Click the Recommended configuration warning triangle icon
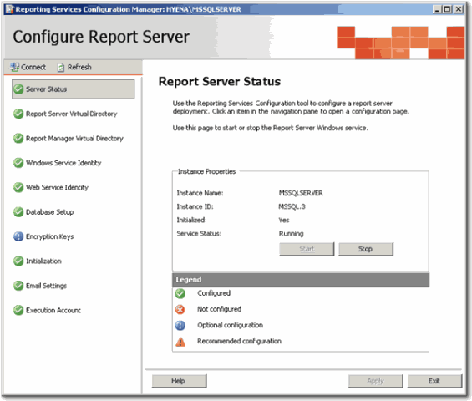Screen dimensions: 472x401 (180, 342)
